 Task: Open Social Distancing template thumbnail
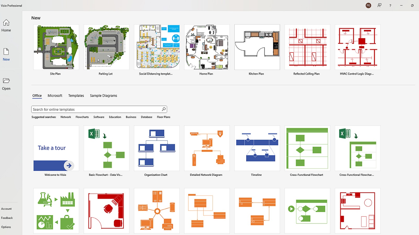click(x=157, y=47)
